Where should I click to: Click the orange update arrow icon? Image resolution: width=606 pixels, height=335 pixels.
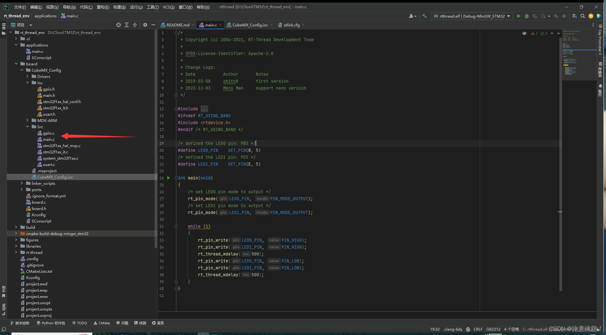pyautogui.click(x=591, y=16)
